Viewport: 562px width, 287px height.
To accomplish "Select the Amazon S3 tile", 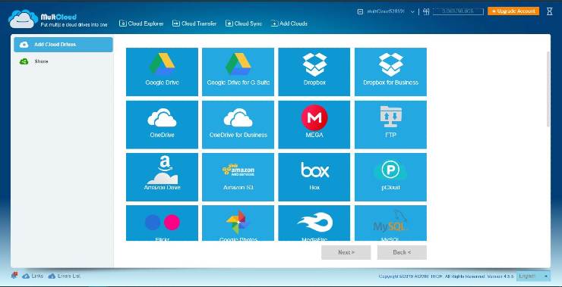I will pos(238,177).
